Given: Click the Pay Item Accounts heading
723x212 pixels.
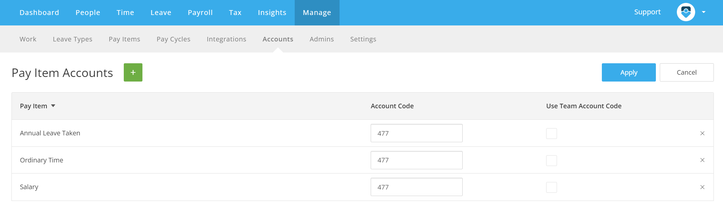Looking at the screenshot, I should tap(62, 73).
